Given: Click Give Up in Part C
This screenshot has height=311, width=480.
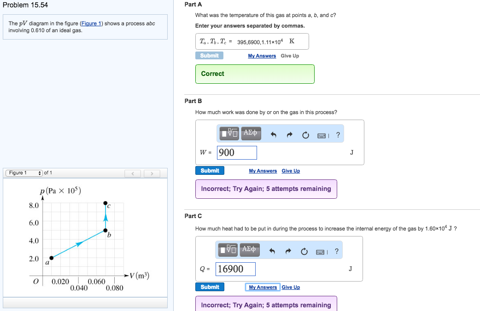Looking at the screenshot, I should 291,287.
